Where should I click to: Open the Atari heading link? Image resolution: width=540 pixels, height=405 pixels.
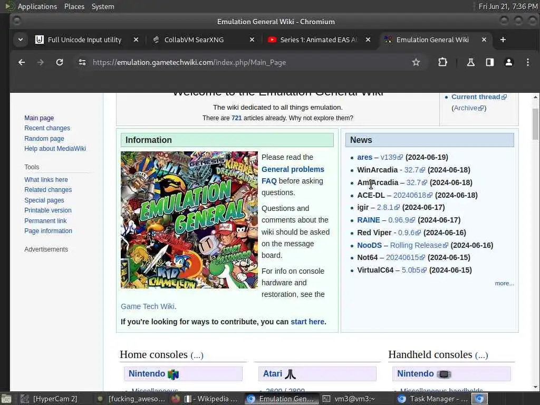pos(273,374)
